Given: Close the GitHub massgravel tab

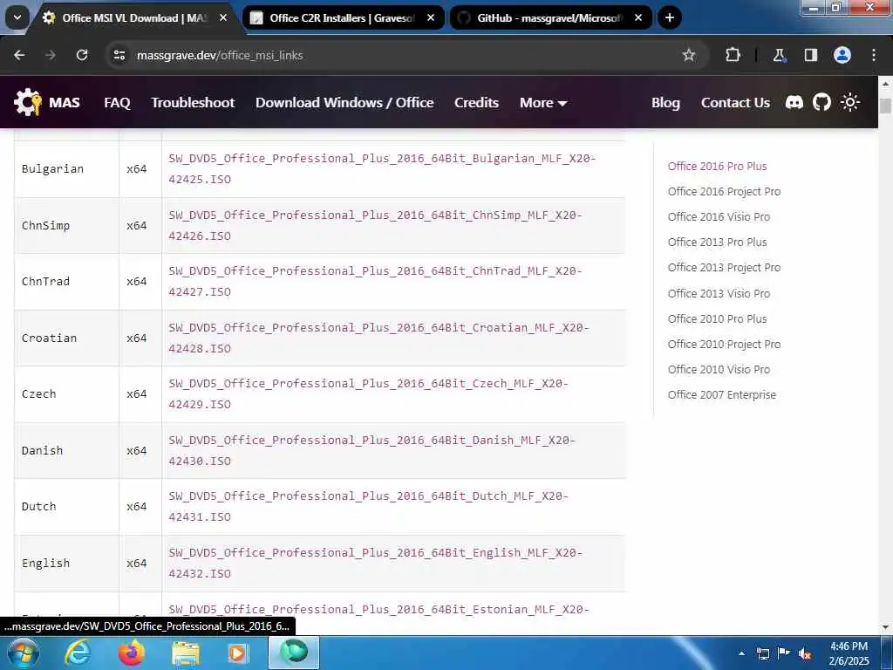Looking at the screenshot, I should click(x=638, y=17).
